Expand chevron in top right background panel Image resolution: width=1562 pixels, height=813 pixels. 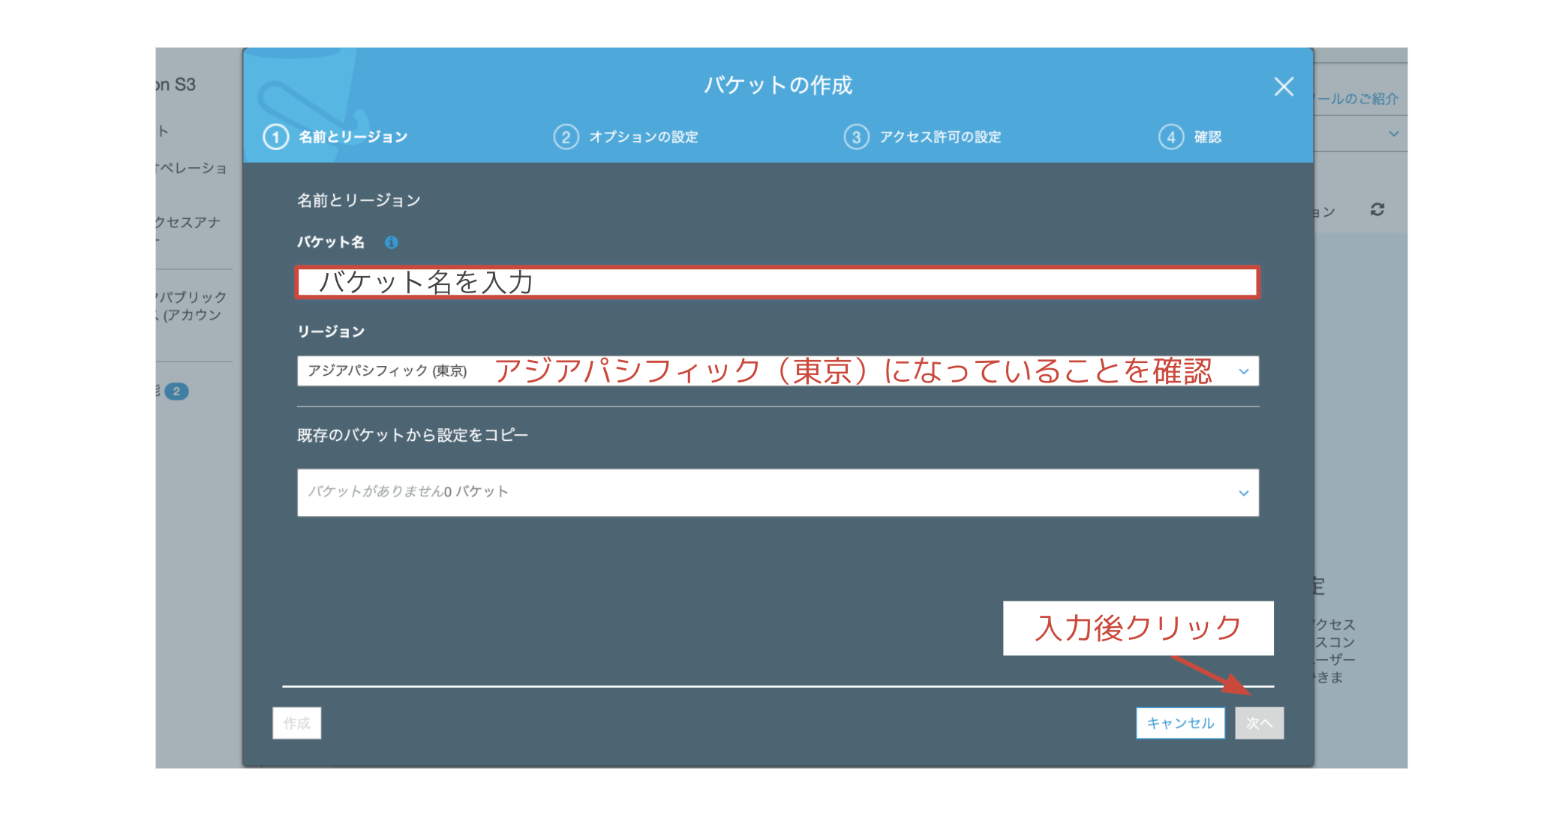[x=1393, y=134]
